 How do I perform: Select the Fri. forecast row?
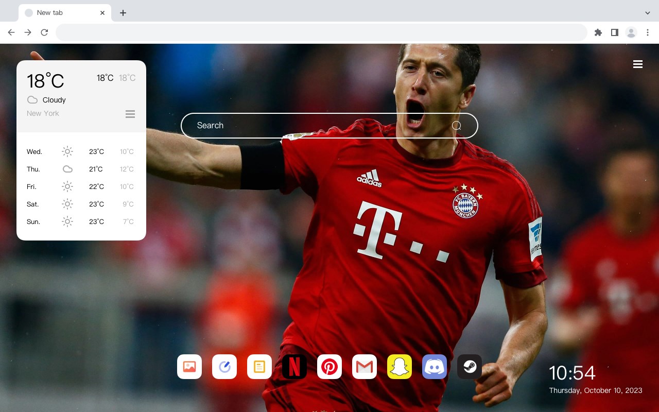81,186
